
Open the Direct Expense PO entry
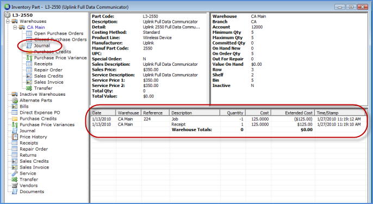[x=40, y=113]
